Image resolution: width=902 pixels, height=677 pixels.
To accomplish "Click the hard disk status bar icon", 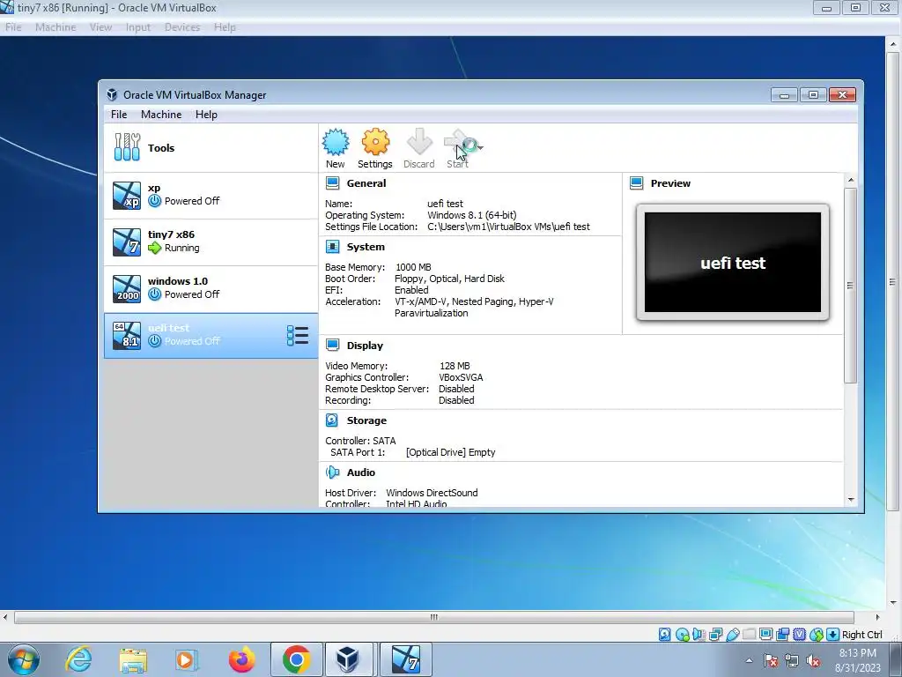I will [x=664, y=635].
